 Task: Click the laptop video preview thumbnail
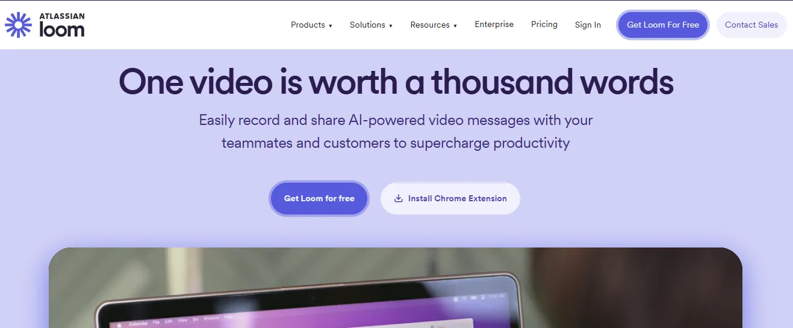coord(396,288)
